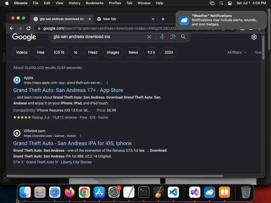The image size is (271, 203).
Task: Open Google quick settings gear
Action: 254,37
